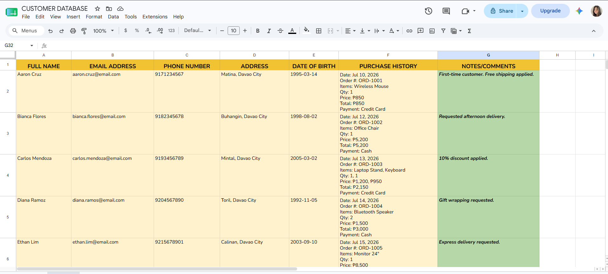The width and height of the screenshot is (608, 274).
Task: Insert chart icon in the toolbar
Action: pos(432,31)
